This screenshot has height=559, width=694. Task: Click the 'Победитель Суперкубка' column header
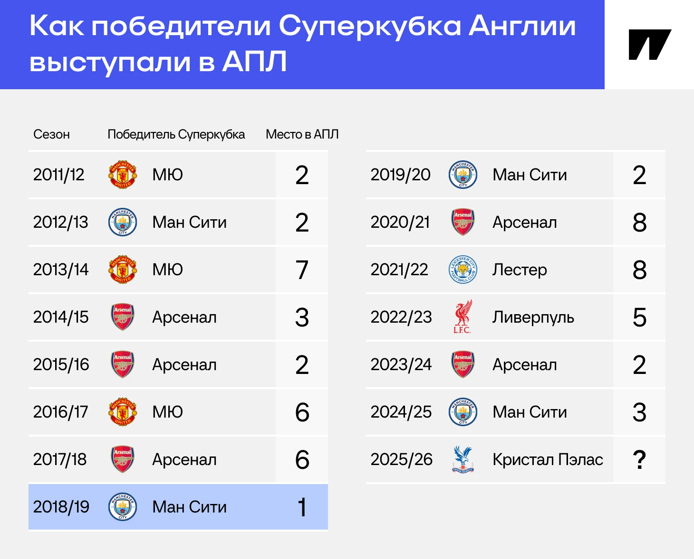pos(176,135)
